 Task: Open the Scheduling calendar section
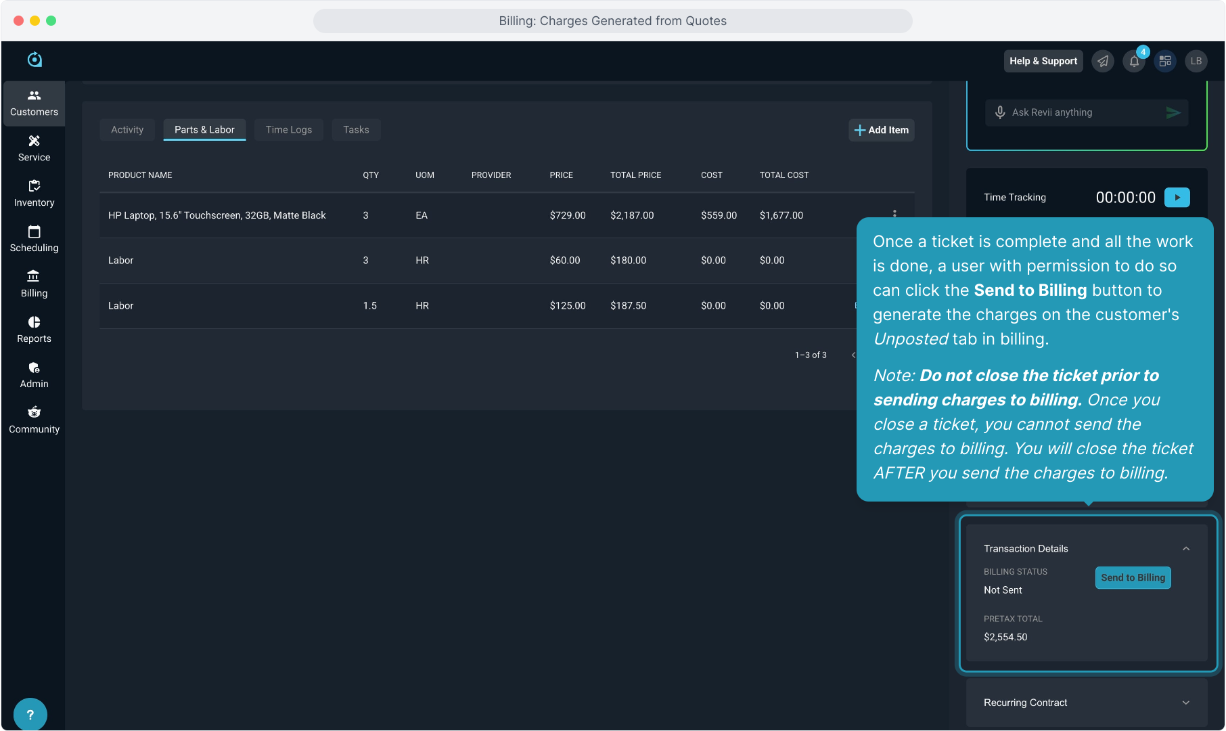[x=34, y=240]
